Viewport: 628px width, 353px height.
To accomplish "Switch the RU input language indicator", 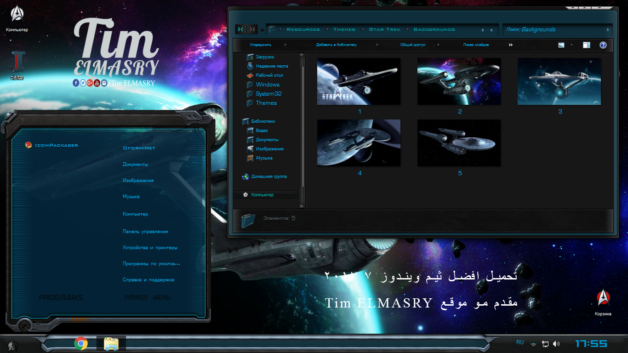I will (520, 342).
